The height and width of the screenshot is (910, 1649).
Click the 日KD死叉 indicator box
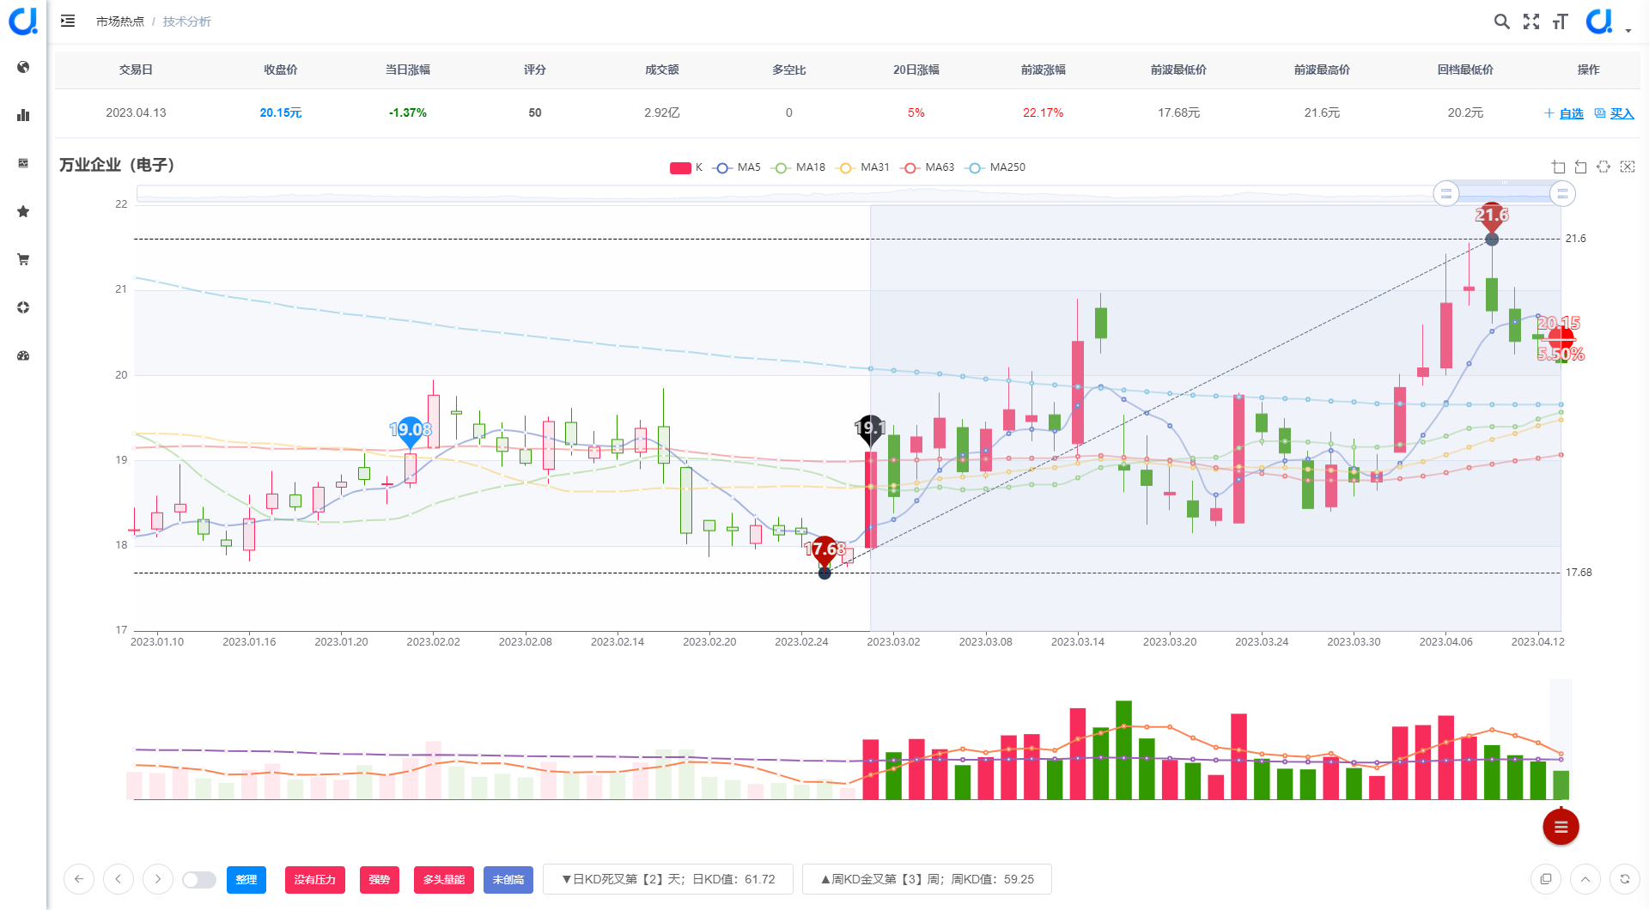coord(668,879)
